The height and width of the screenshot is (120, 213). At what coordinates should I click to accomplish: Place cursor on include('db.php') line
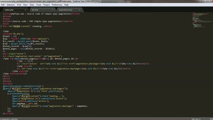[x=13, y=34]
